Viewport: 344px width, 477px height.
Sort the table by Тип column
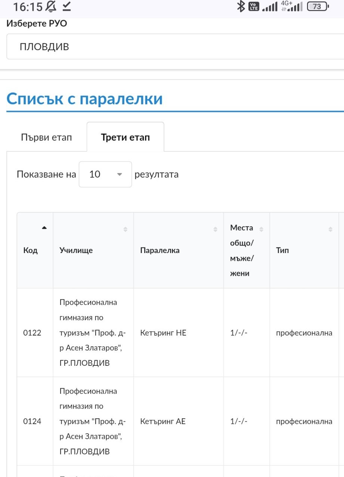[x=331, y=229]
